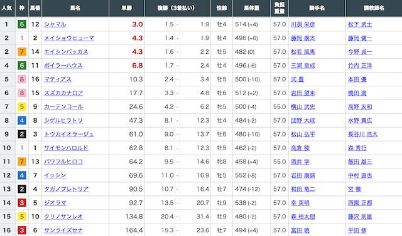Click the 単勝 column header
This screenshot has height=236, width=402.
click(127, 8)
